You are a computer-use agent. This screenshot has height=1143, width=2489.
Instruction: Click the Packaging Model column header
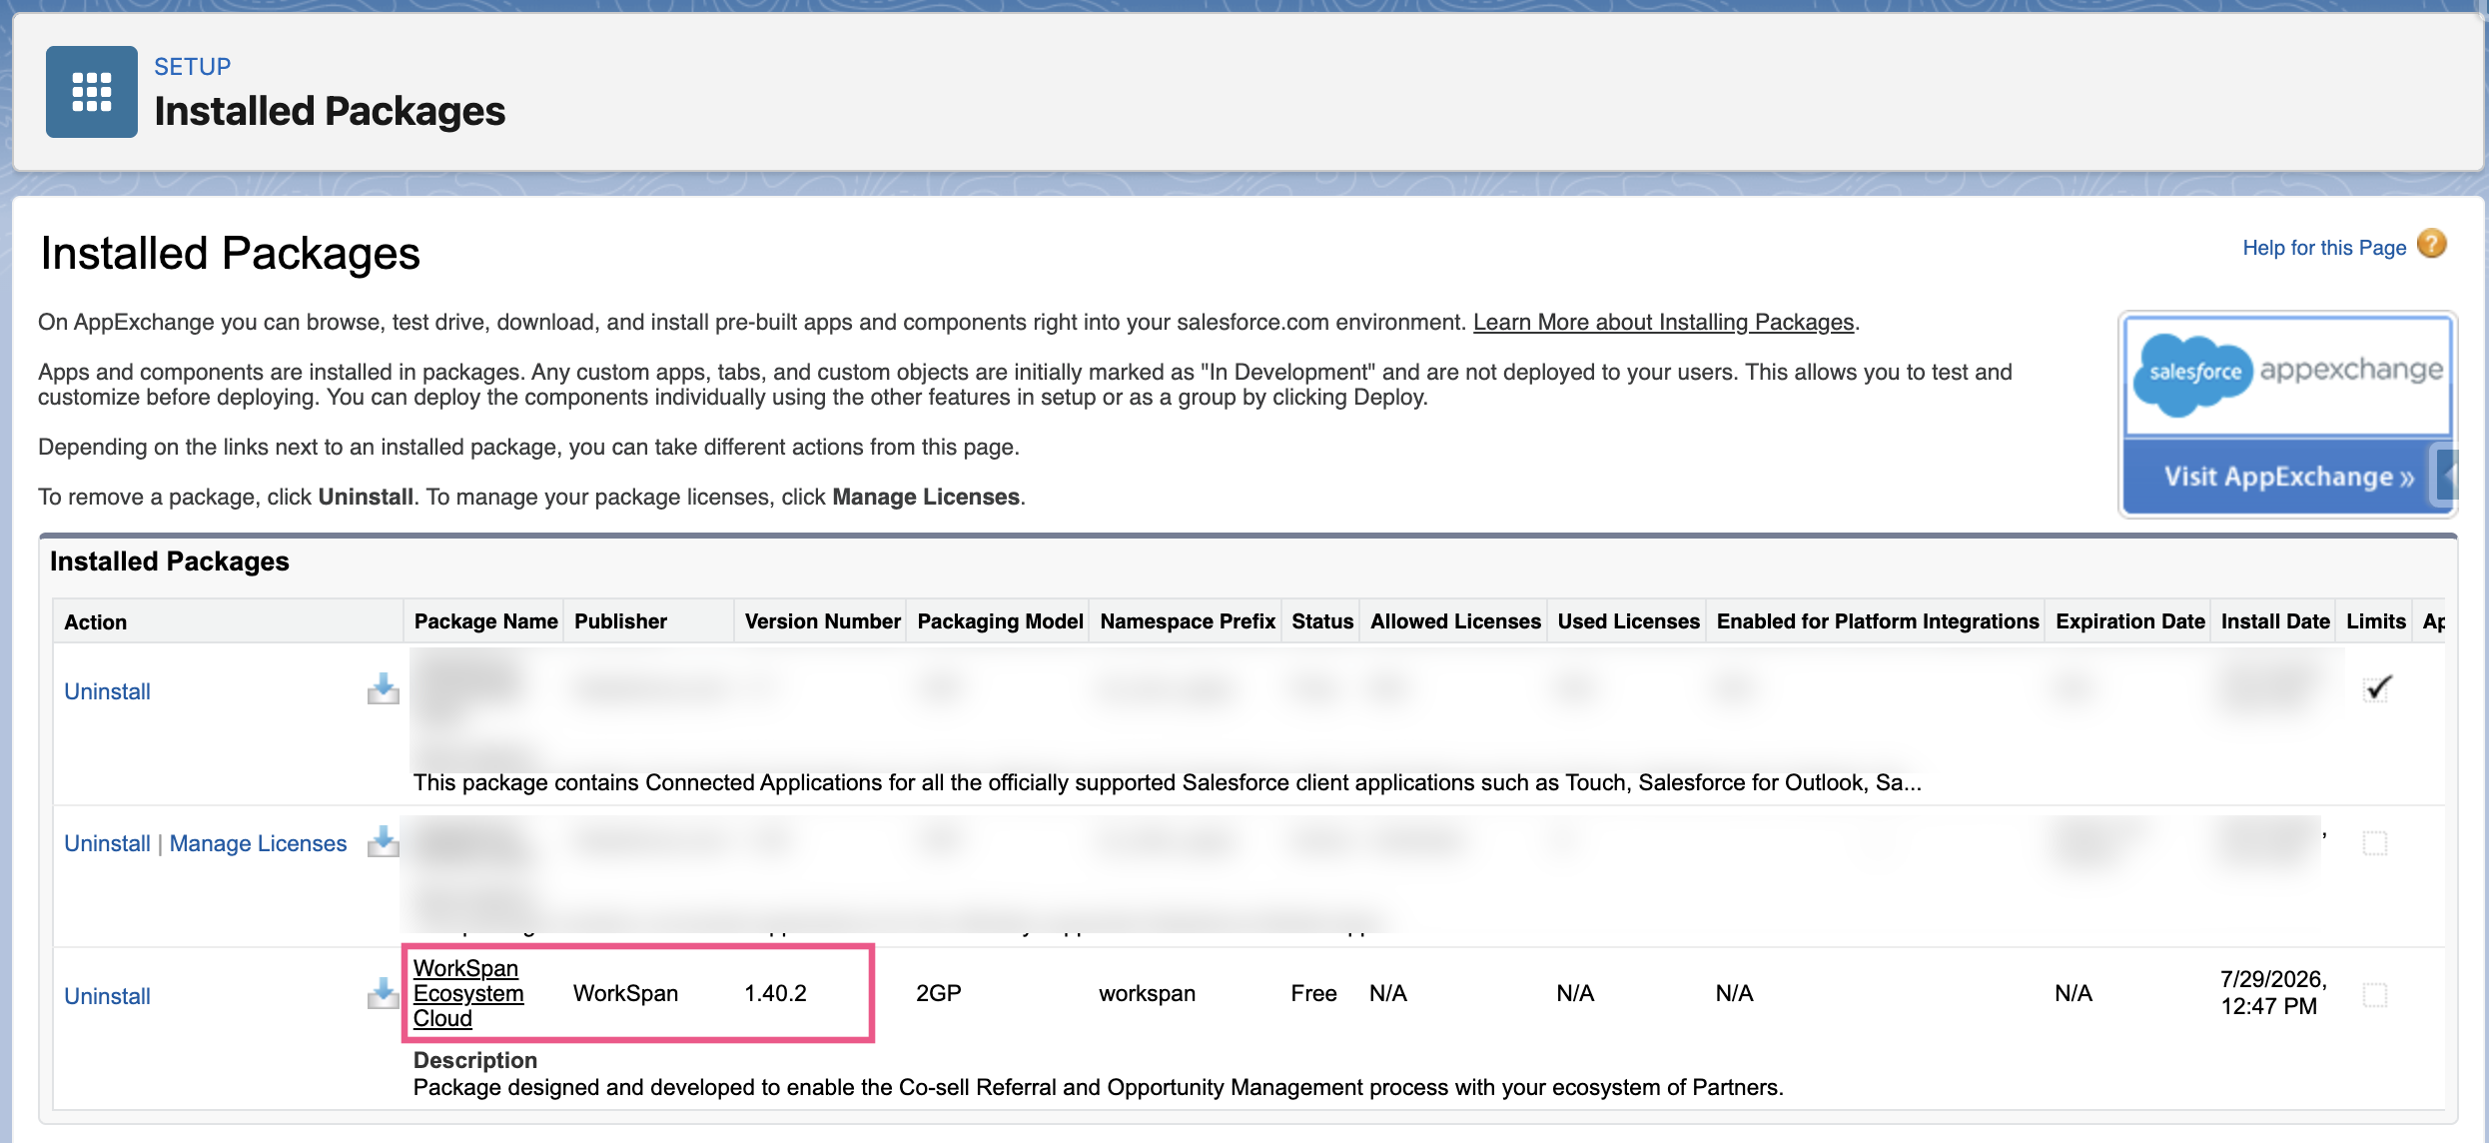click(1000, 621)
